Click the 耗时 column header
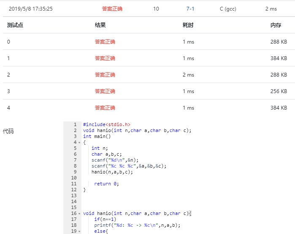 (x=188, y=25)
